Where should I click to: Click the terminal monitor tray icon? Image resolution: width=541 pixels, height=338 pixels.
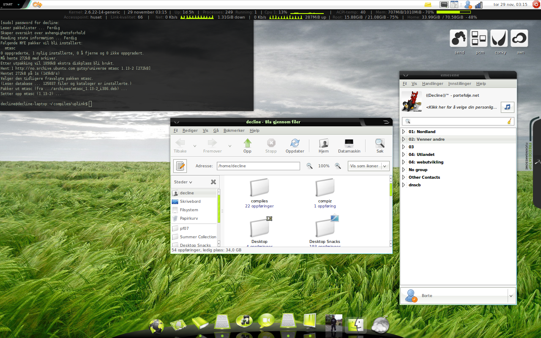tap(444, 5)
